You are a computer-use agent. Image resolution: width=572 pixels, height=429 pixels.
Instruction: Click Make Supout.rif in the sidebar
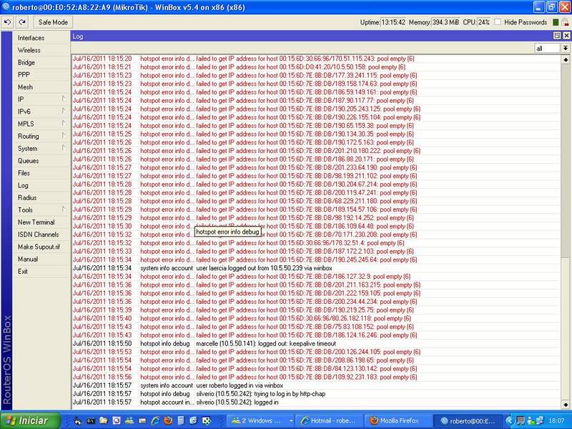[x=41, y=247]
